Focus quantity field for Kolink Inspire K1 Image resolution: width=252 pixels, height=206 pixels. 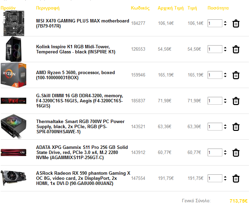[215, 49]
